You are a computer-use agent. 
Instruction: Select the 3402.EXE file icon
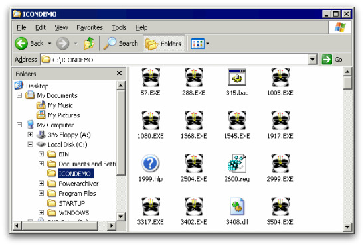(194, 207)
